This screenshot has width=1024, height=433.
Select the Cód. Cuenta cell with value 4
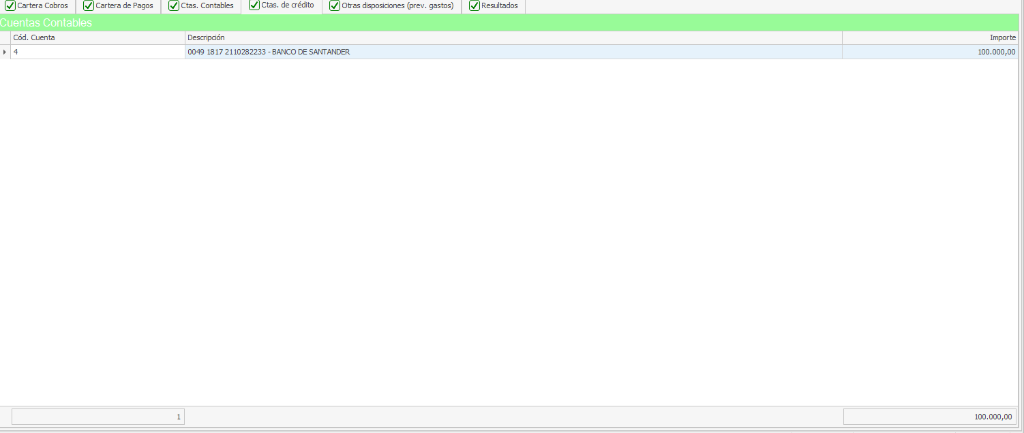pos(97,52)
